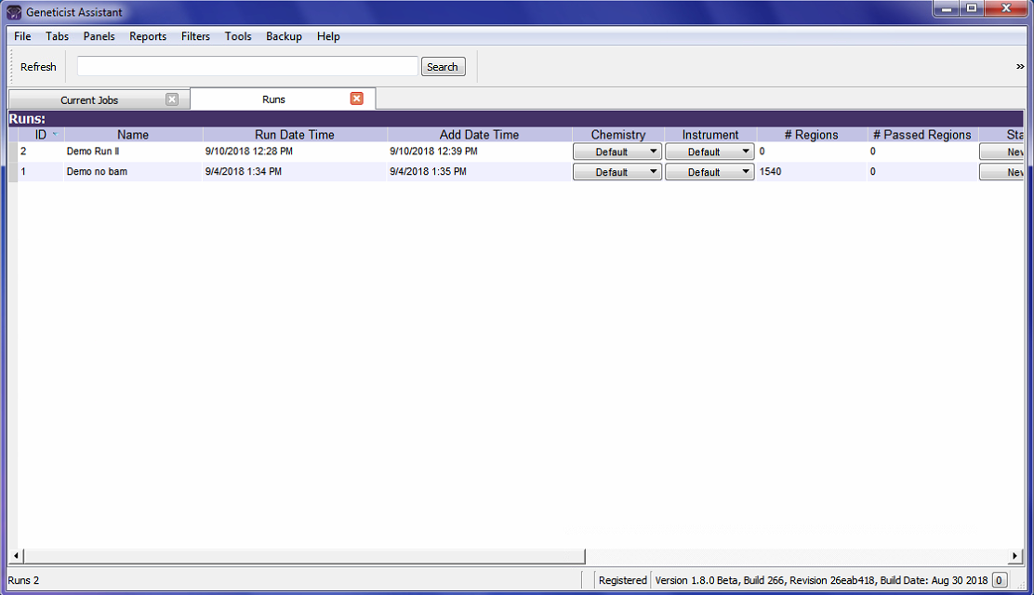This screenshot has width=1034, height=595.
Task: Open the Backup menu
Action: [285, 36]
